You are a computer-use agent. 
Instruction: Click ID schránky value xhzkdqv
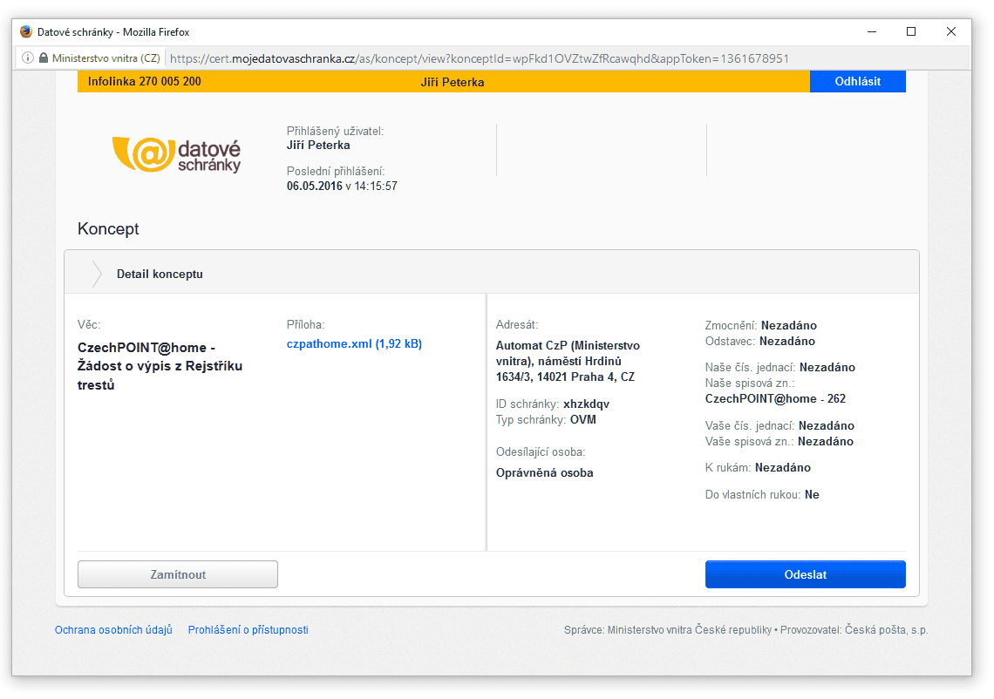586,404
